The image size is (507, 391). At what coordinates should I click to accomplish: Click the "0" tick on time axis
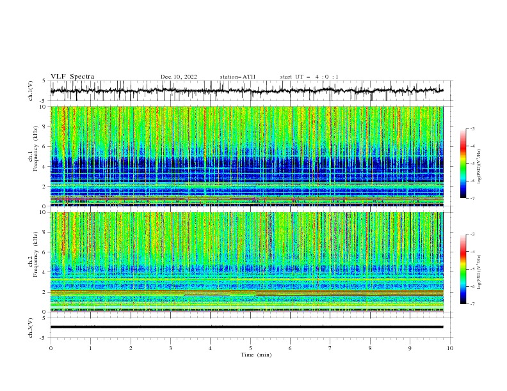click(x=51, y=348)
